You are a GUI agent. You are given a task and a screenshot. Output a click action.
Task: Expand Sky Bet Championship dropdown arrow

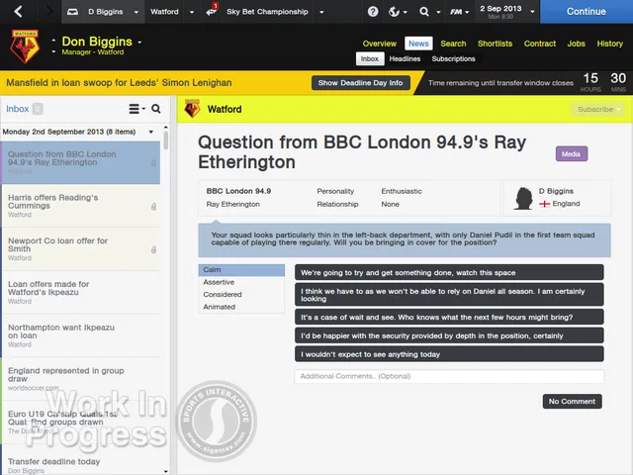tap(321, 12)
